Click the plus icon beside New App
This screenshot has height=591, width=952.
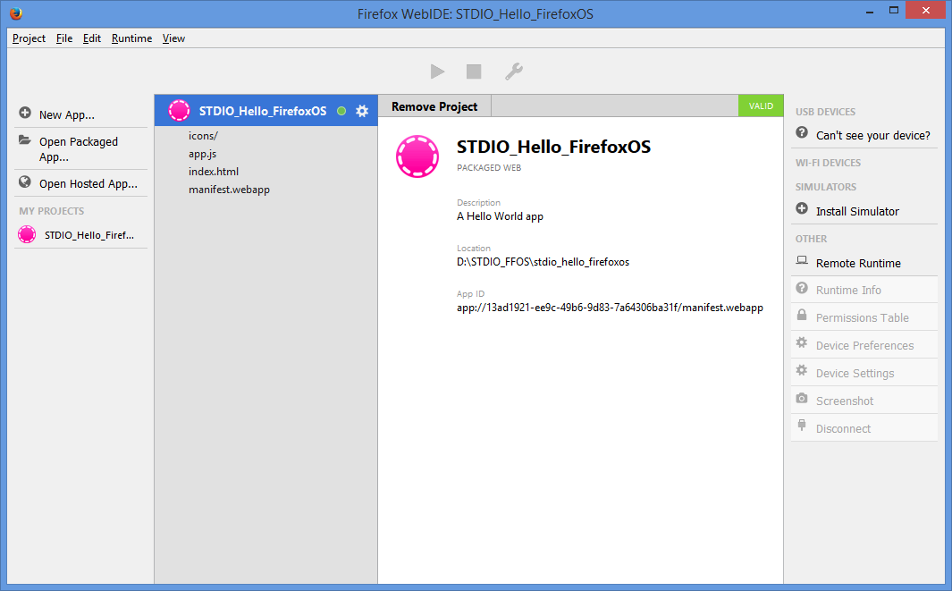coord(25,113)
